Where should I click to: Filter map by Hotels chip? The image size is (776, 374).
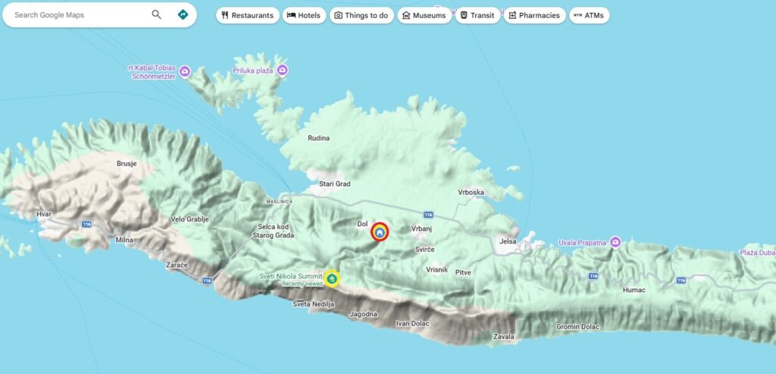click(x=305, y=15)
